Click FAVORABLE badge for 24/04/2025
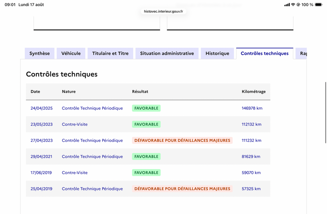 pos(146,108)
